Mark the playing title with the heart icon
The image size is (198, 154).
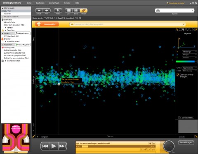click(150, 143)
